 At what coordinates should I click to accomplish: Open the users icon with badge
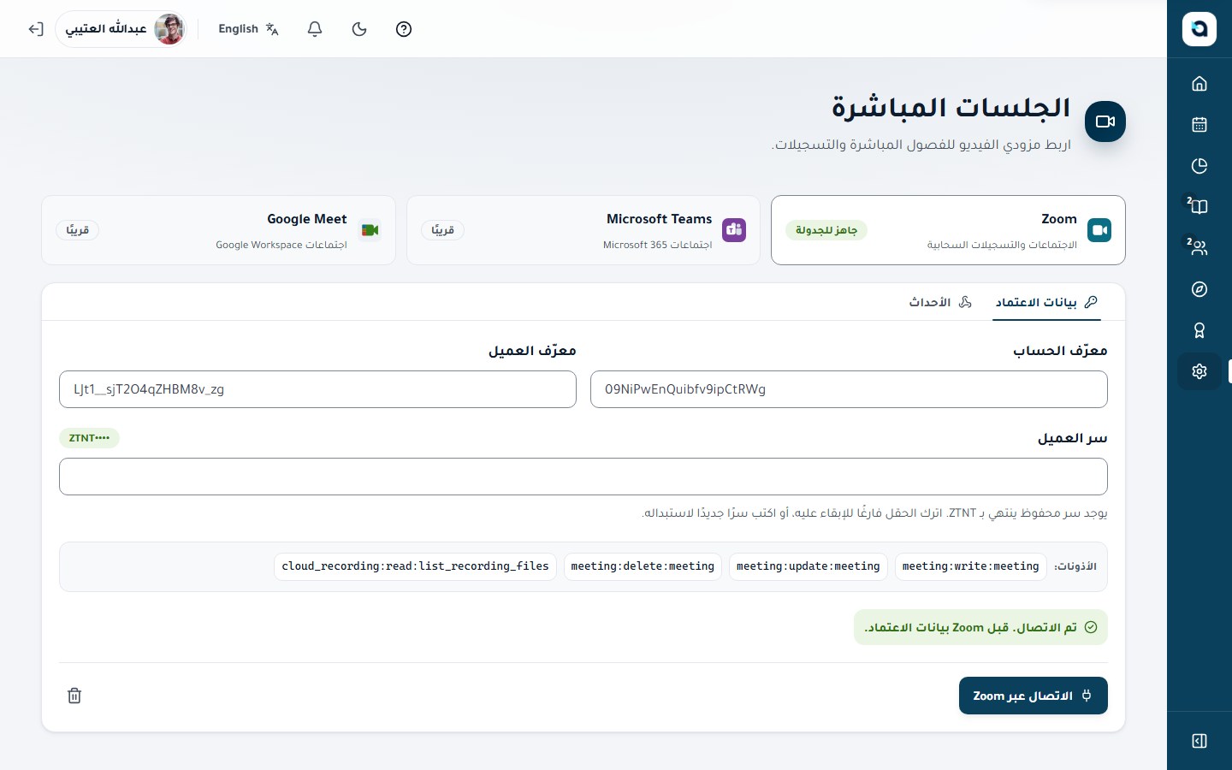(x=1199, y=248)
